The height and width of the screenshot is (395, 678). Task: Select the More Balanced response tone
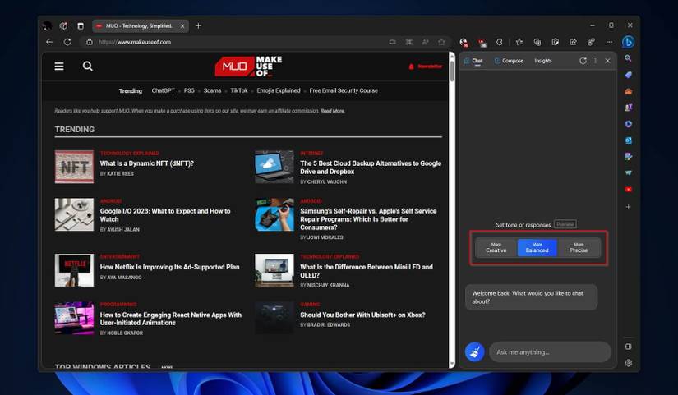(x=537, y=247)
